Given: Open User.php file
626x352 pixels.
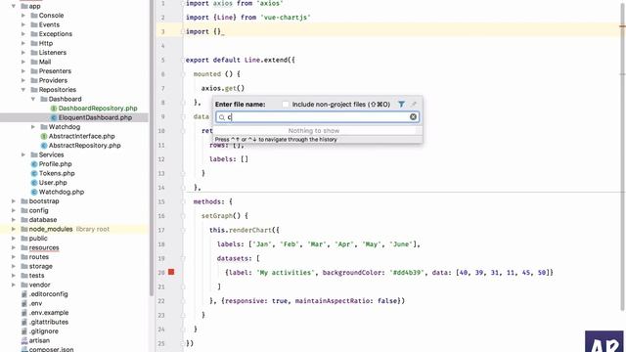Looking at the screenshot, I should click(x=53, y=183).
